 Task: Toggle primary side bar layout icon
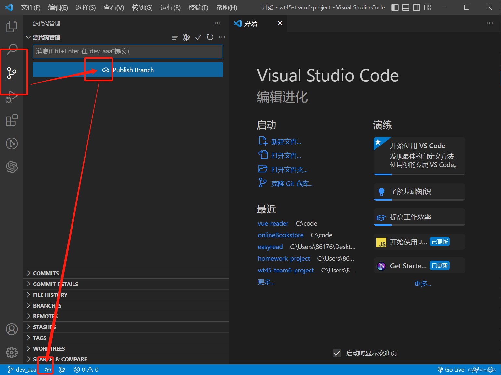tap(395, 7)
